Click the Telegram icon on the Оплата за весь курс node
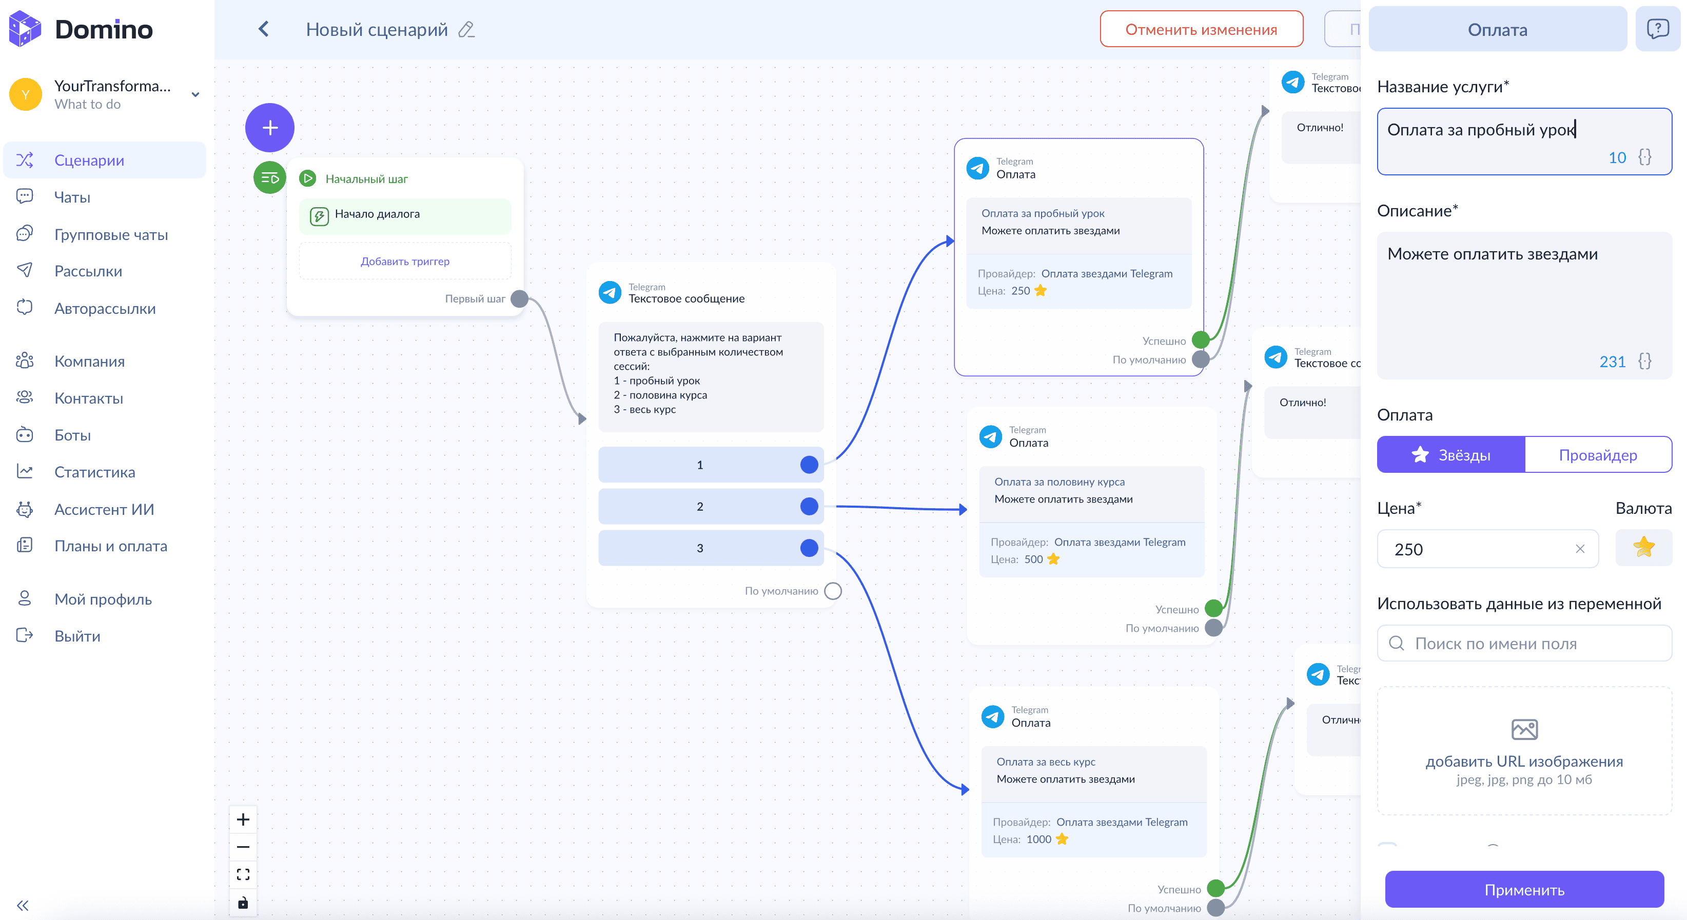Screen dimensions: 1687x920 [x=993, y=716]
